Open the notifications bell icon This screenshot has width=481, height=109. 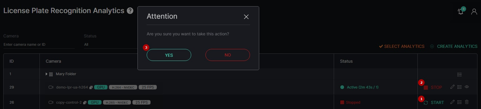tap(461, 12)
